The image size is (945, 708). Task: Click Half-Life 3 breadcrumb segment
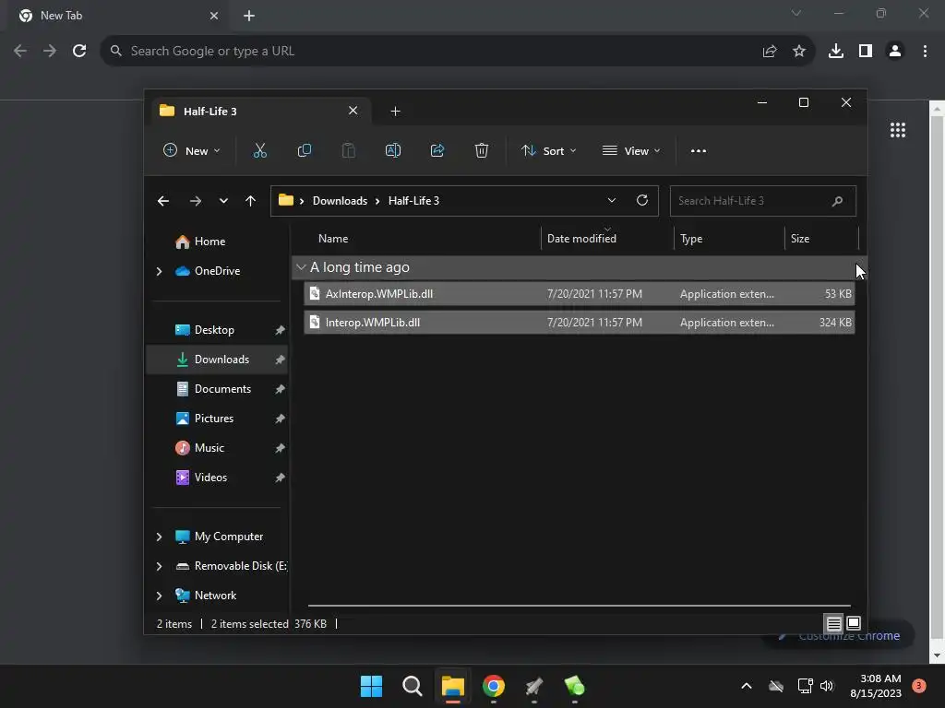413,201
